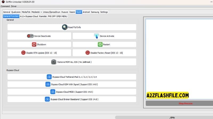Switch to the General tab

[x=6, y=12]
